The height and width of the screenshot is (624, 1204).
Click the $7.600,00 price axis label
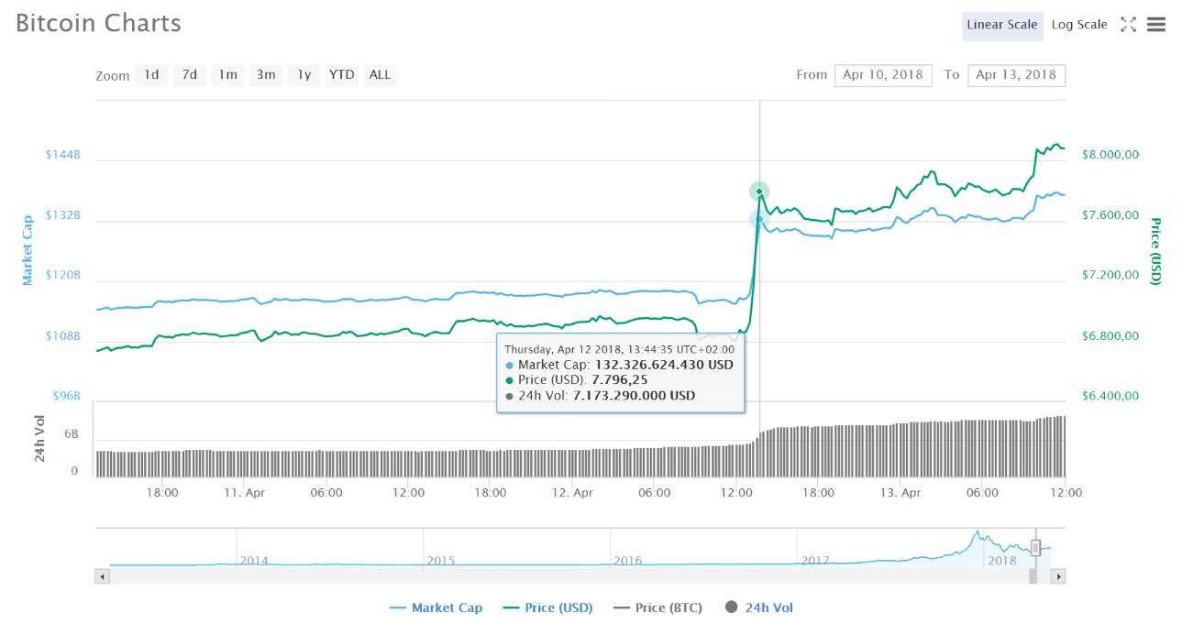(x=1109, y=215)
